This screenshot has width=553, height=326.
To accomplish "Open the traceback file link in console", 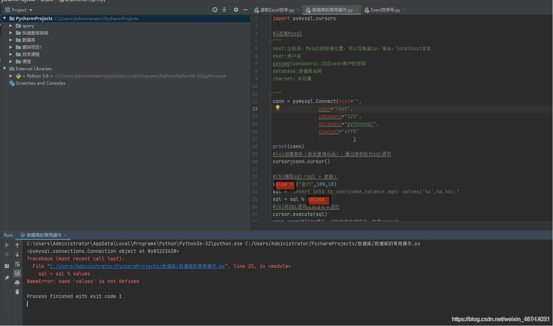I will tap(137, 266).
